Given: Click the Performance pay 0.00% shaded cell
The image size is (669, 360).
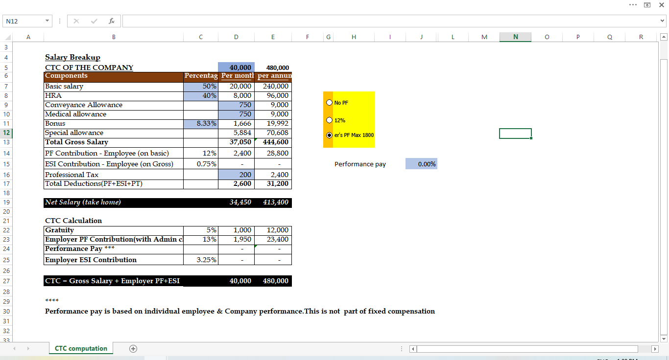Looking at the screenshot, I should [421, 164].
